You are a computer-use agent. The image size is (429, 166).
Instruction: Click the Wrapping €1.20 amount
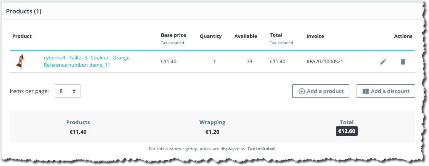(212, 132)
